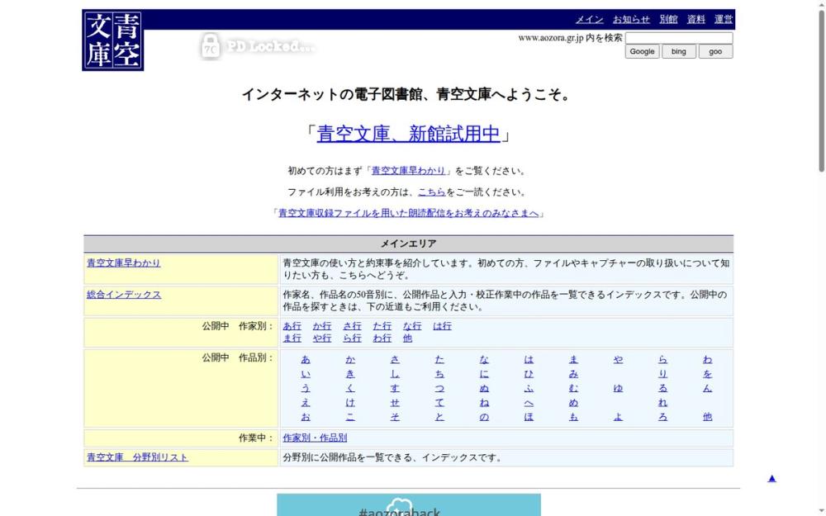The width and height of the screenshot is (826, 516).
Task: Browse authors in は行
Action: [442, 326]
